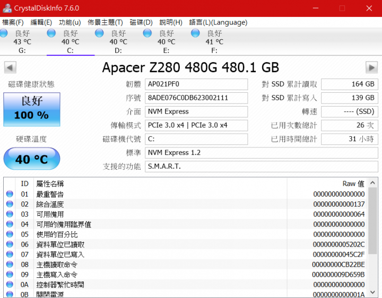Select the G: drive status icon
Screen dimensions: 382x298
[4, 33]
